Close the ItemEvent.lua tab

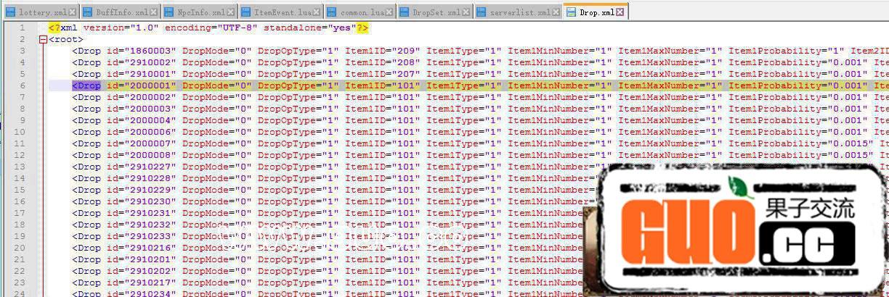316,12
